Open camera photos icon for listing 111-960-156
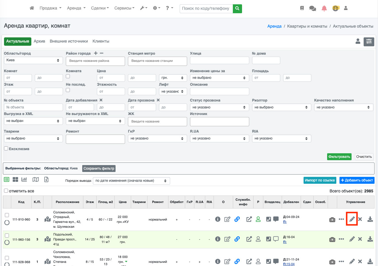Image resolution: width=378 pixels, height=266 pixels. 332,239
